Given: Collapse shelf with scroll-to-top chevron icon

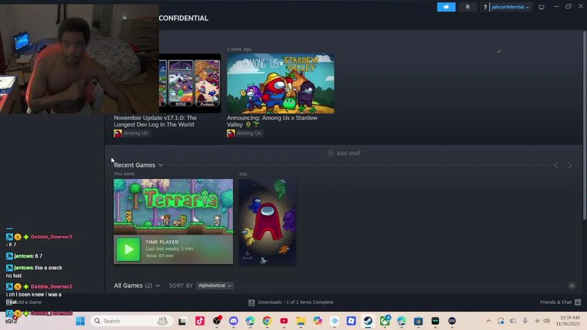Looking at the screenshot, I should 571,286.
